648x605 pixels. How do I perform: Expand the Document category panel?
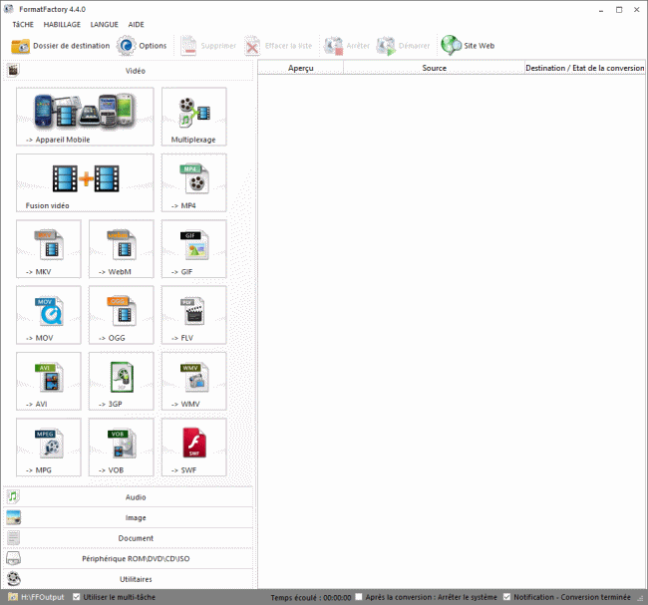pos(129,538)
